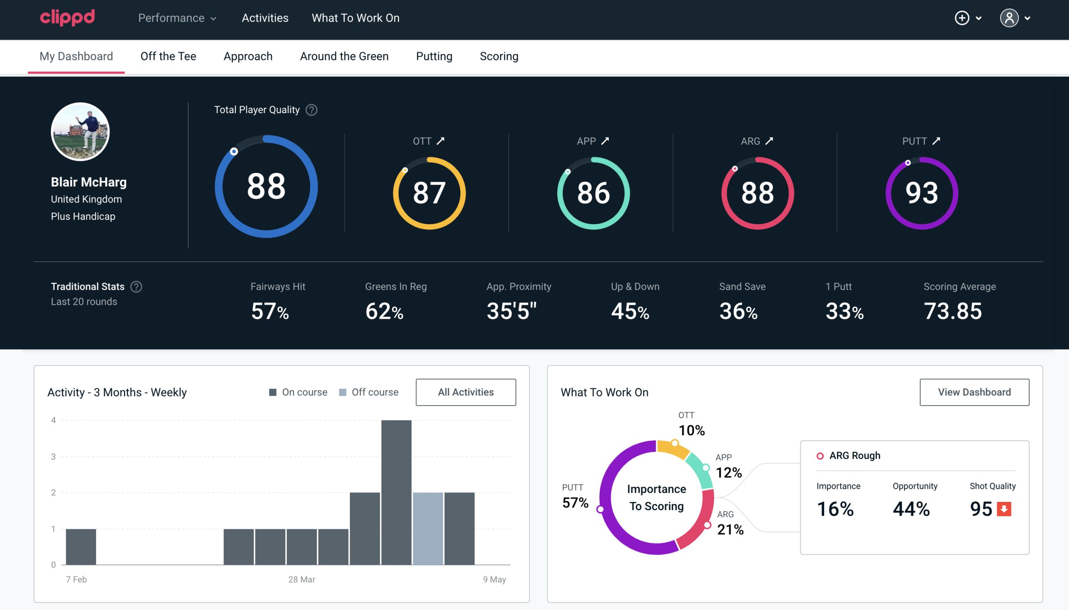Click the All Activities button
Screen dimensions: 1069x610
point(466,392)
